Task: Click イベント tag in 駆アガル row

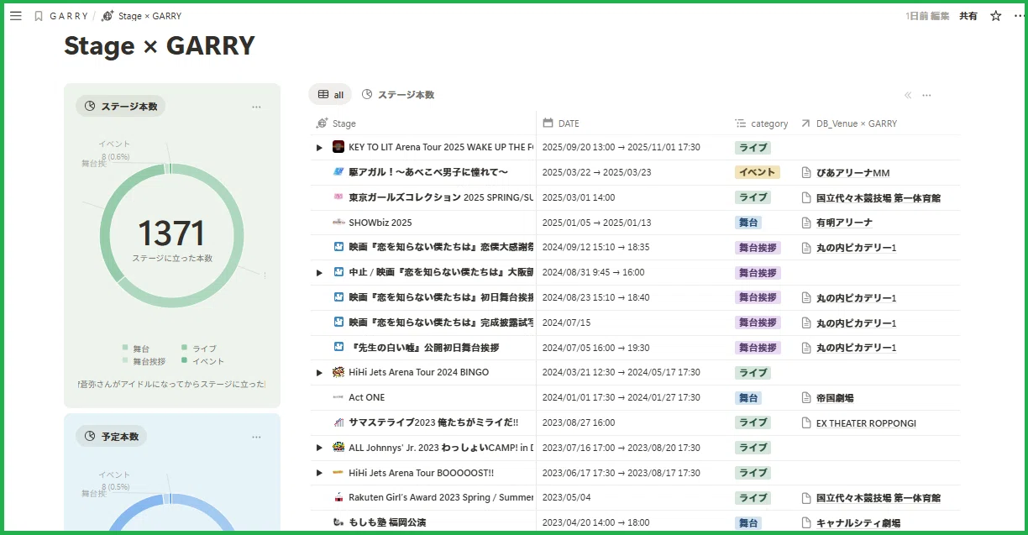Action: (758, 172)
